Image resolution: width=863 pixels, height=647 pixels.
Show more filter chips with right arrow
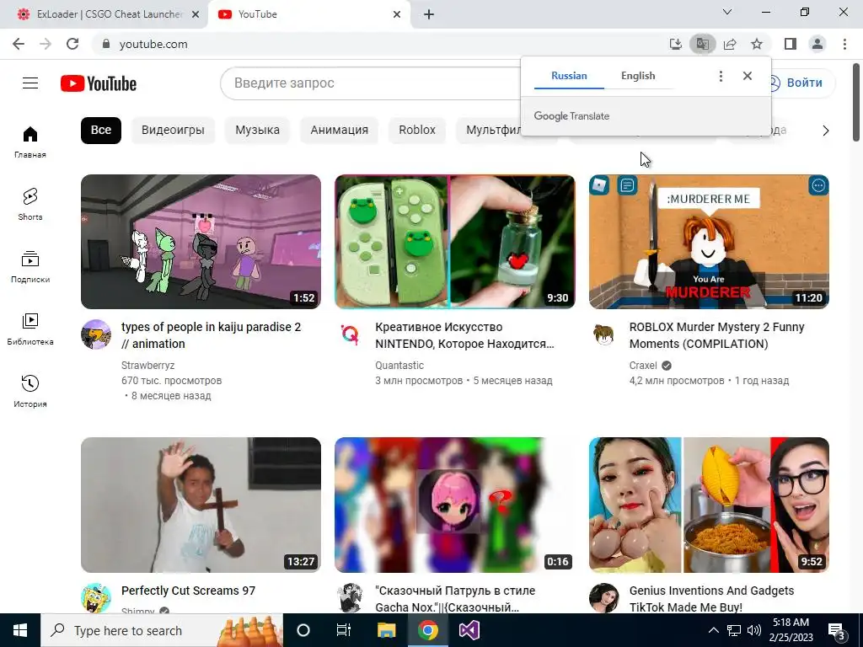826,131
